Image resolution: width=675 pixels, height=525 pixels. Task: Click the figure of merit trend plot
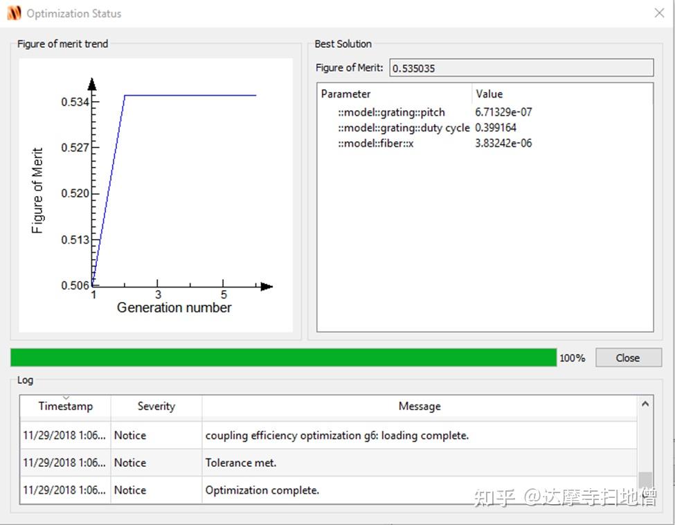156,195
